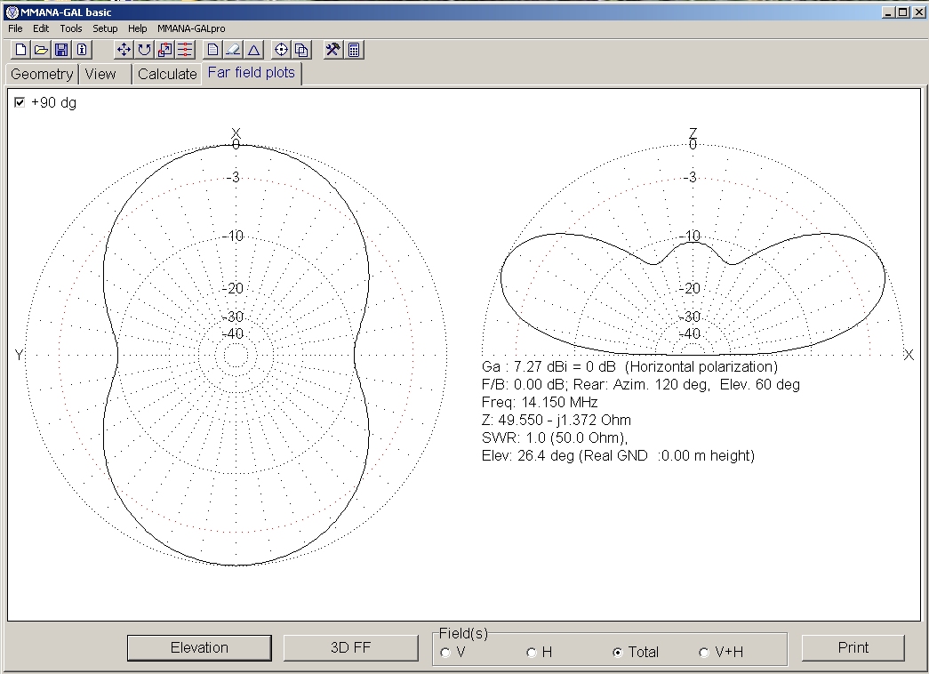Image resolution: width=929 pixels, height=674 pixels.
Task: Open the hammer and wrench tools icon
Action: (x=332, y=50)
